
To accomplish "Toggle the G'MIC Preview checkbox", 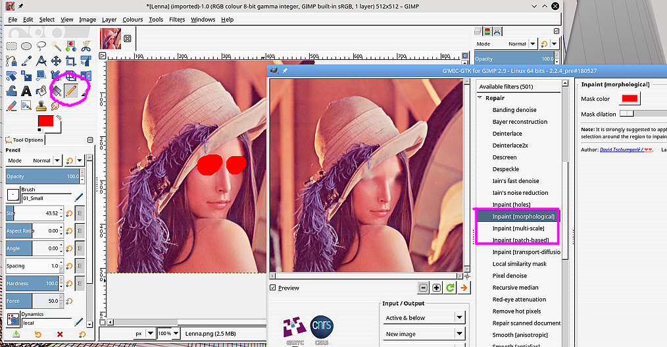I will click(x=273, y=288).
